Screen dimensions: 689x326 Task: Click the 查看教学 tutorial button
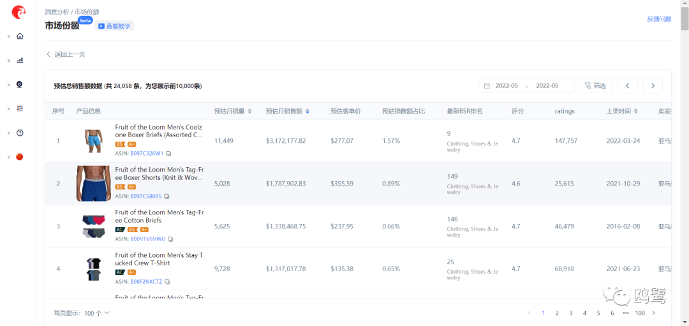[x=114, y=26]
